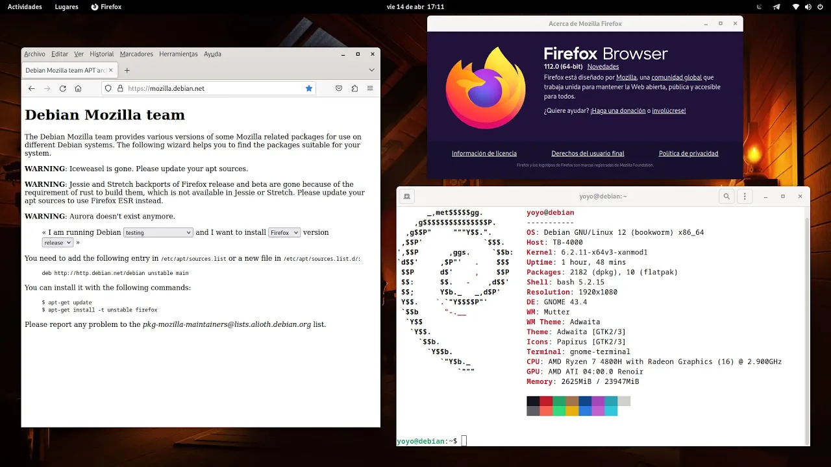
Task: Click the deb http.debian.net unstable main line
Action: coord(115,273)
